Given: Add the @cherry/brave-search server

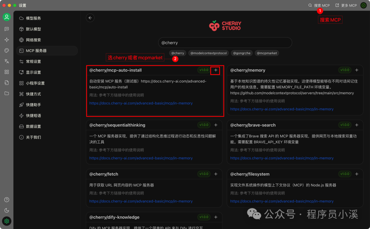Looking at the screenshot, I should (357, 125).
